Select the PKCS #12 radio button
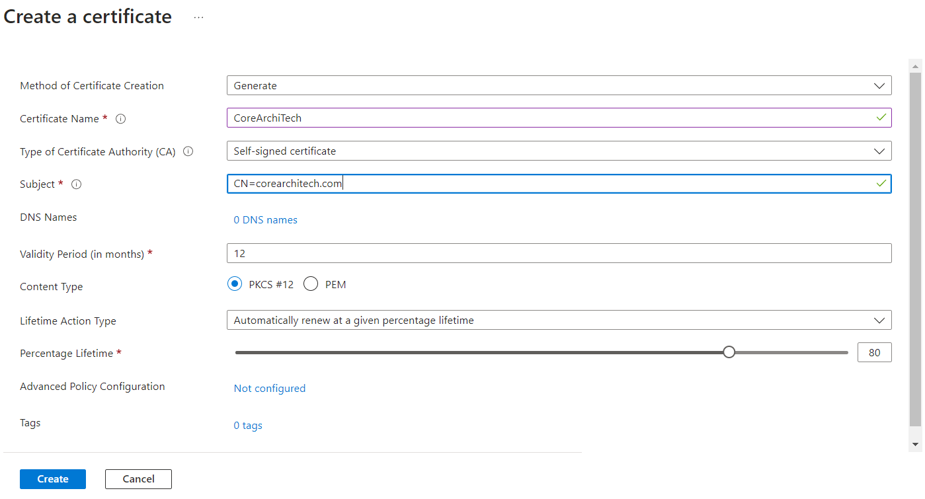Image resolution: width=925 pixels, height=499 pixels. coord(235,284)
